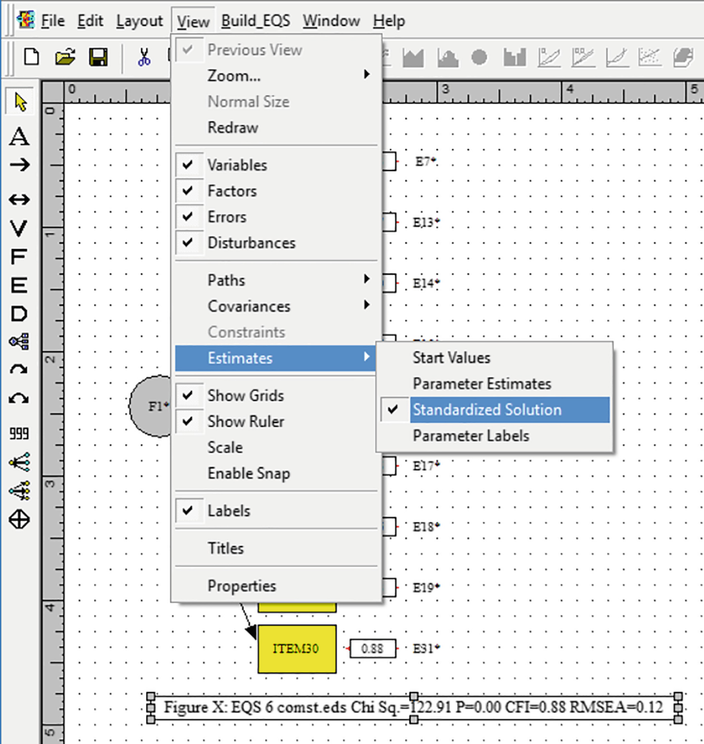704x744 pixels.
Task: Toggle Disturbances display option
Action: pyautogui.click(x=277, y=243)
